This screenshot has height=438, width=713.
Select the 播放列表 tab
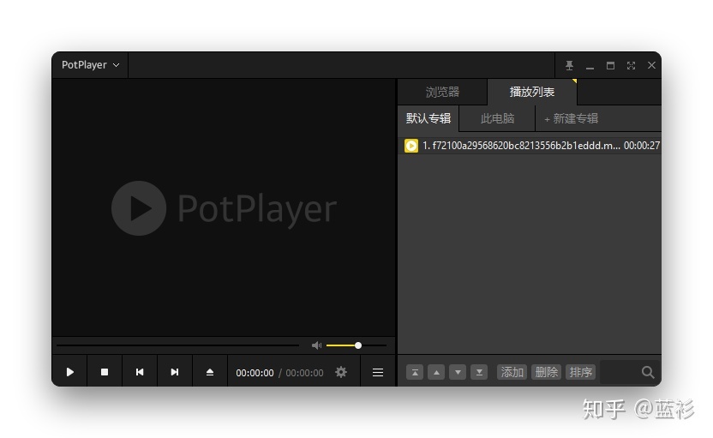click(531, 92)
